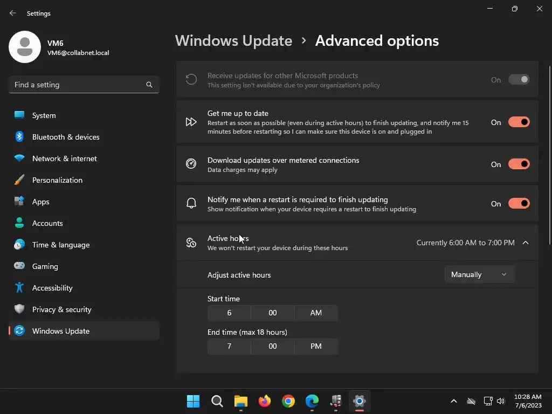Click the Settings gear in taskbar
552x414 pixels.
360,401
